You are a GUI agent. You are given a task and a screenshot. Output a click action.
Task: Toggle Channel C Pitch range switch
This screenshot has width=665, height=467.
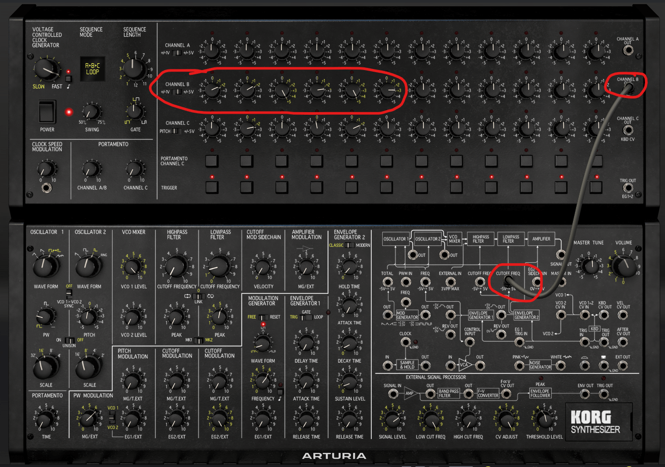pos(176,131)
